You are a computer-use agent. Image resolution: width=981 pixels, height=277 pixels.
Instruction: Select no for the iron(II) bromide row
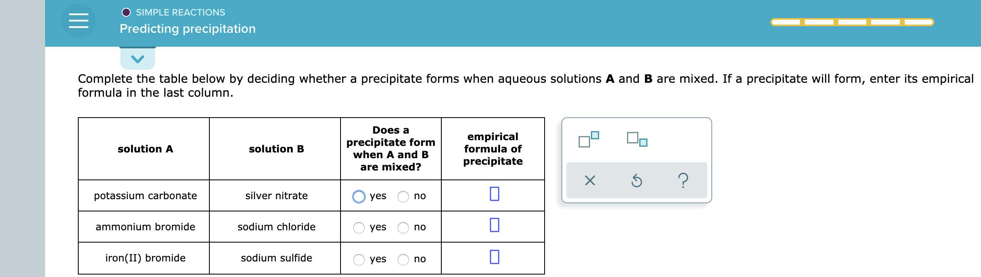tap(403, 258)
